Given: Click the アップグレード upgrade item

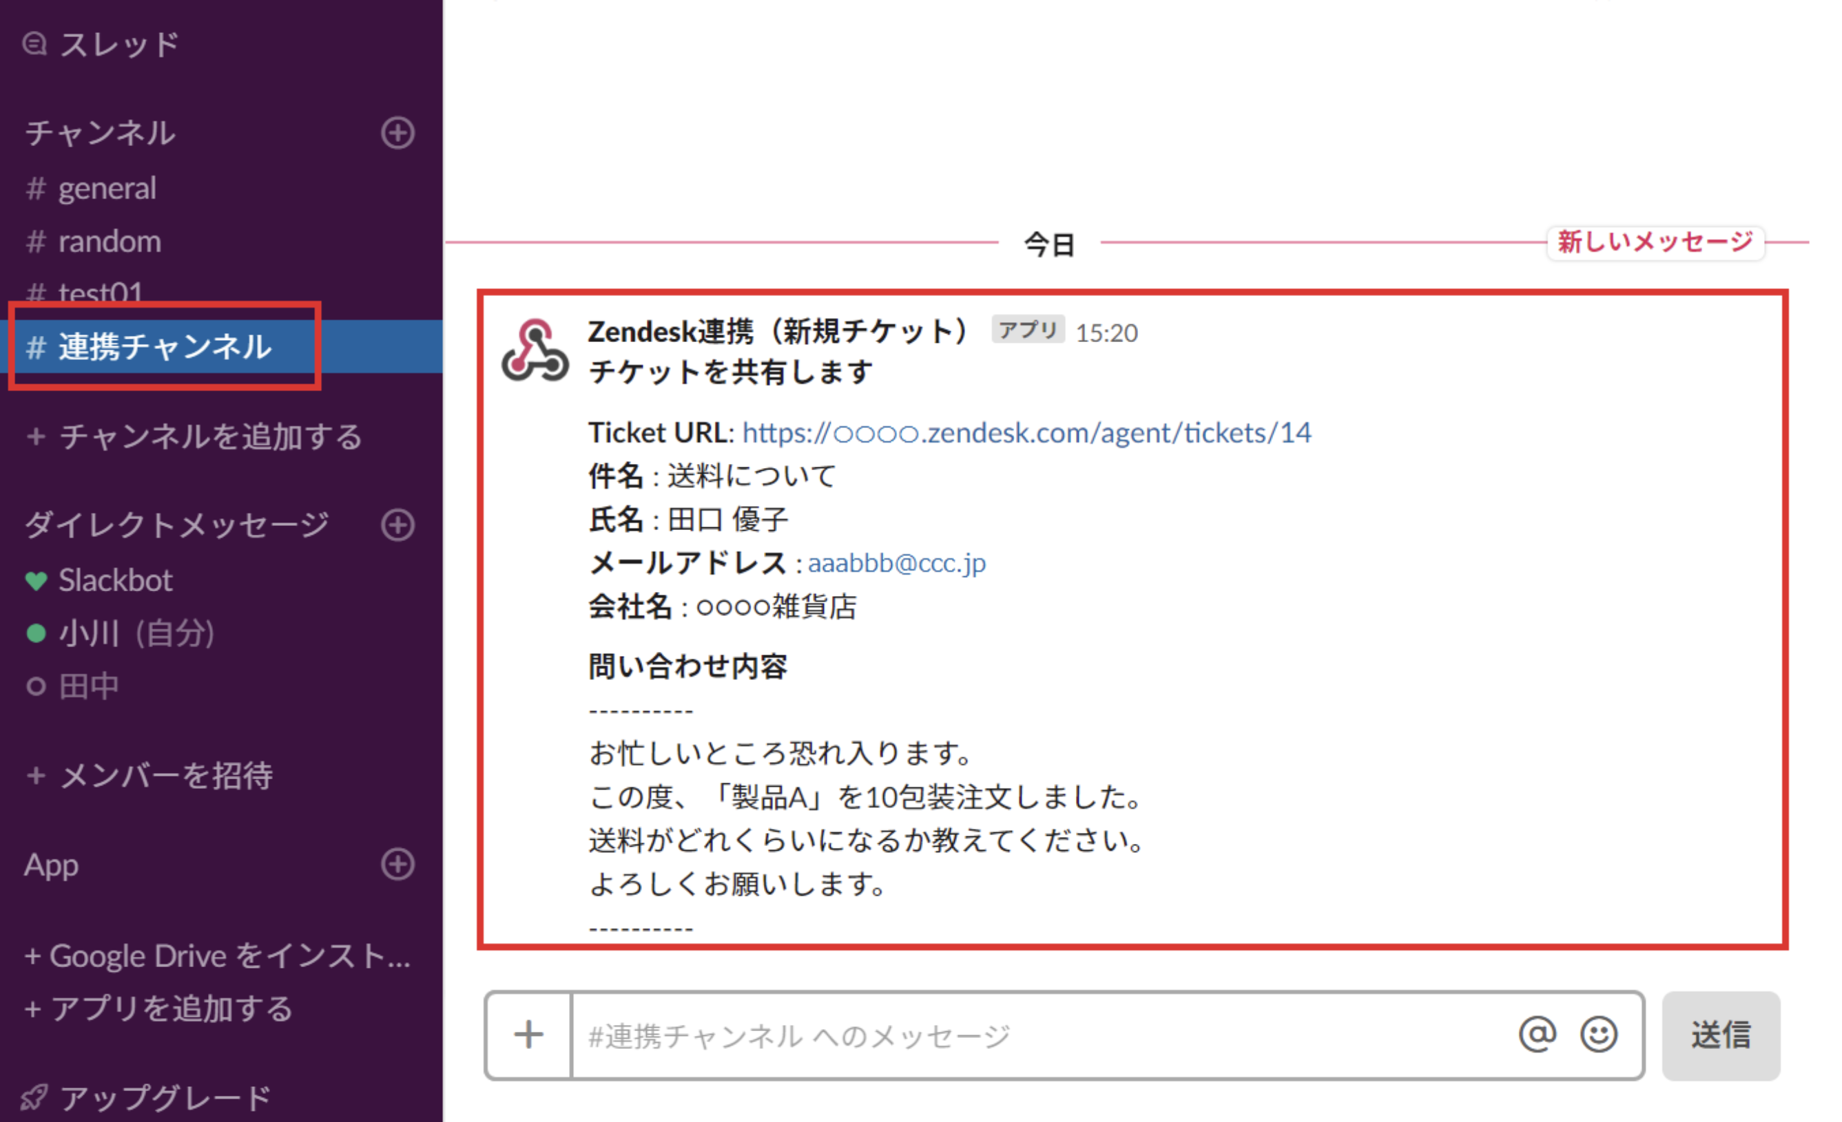Looking at the screenshot, I should tap(146, 1098).
